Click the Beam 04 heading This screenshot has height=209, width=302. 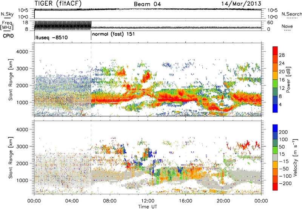click(x=147, y=4)
